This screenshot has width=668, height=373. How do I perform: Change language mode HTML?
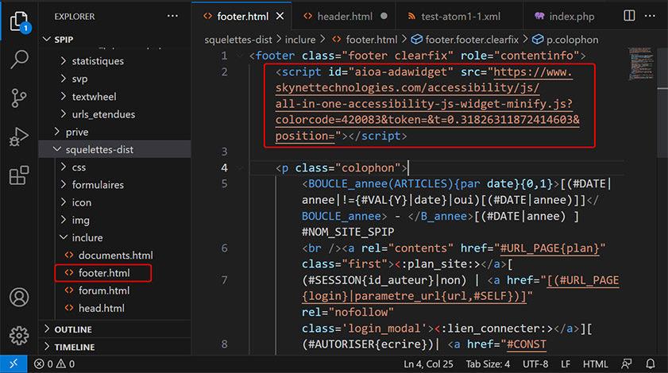(595, 364)
